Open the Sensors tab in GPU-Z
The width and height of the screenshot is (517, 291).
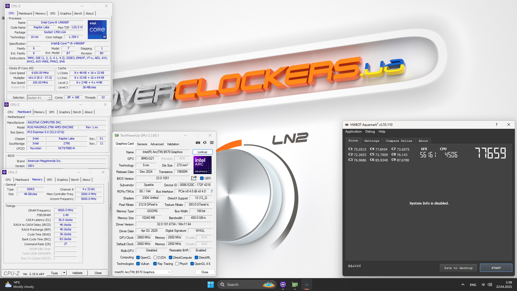142,144
